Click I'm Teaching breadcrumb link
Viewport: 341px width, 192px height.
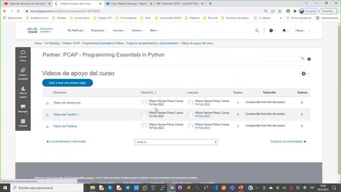52,43
